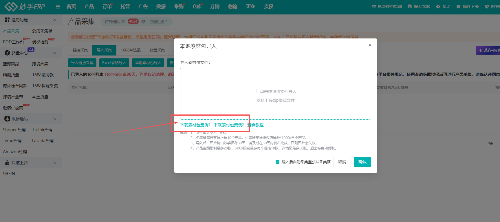Collapse the 数据选品 sidebar section

pyautogui.click(x=54, y=119)
